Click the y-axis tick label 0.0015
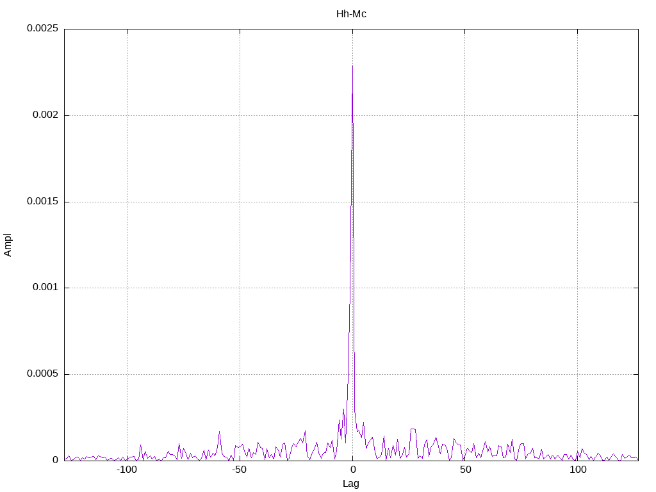 (x=42, y=201)
